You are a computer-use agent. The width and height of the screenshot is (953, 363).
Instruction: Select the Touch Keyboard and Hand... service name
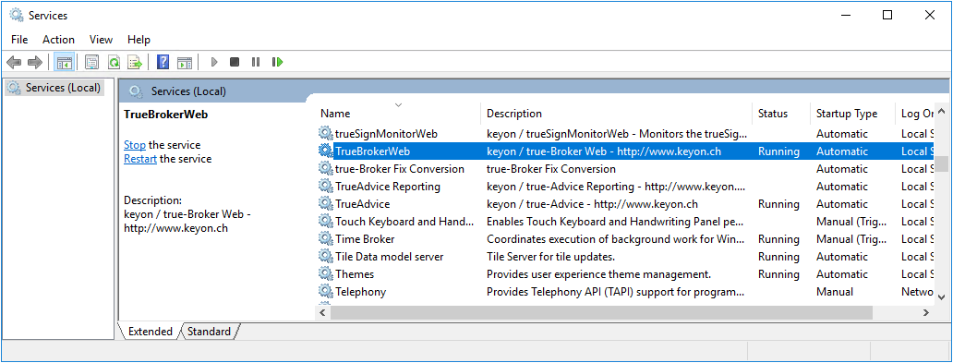click(x=404, y=222)
